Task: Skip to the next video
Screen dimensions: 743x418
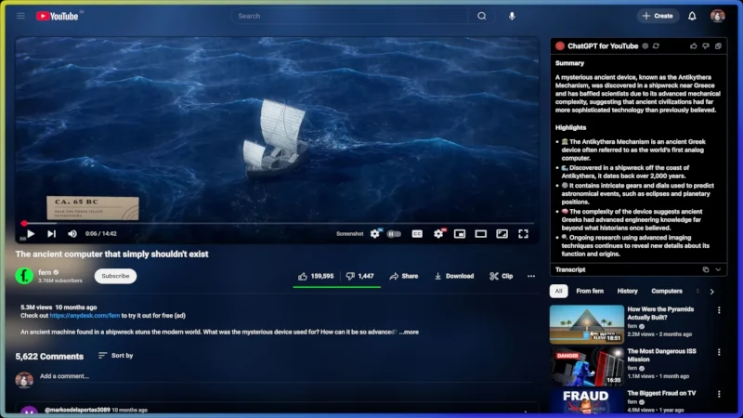Action: point(51,234)
